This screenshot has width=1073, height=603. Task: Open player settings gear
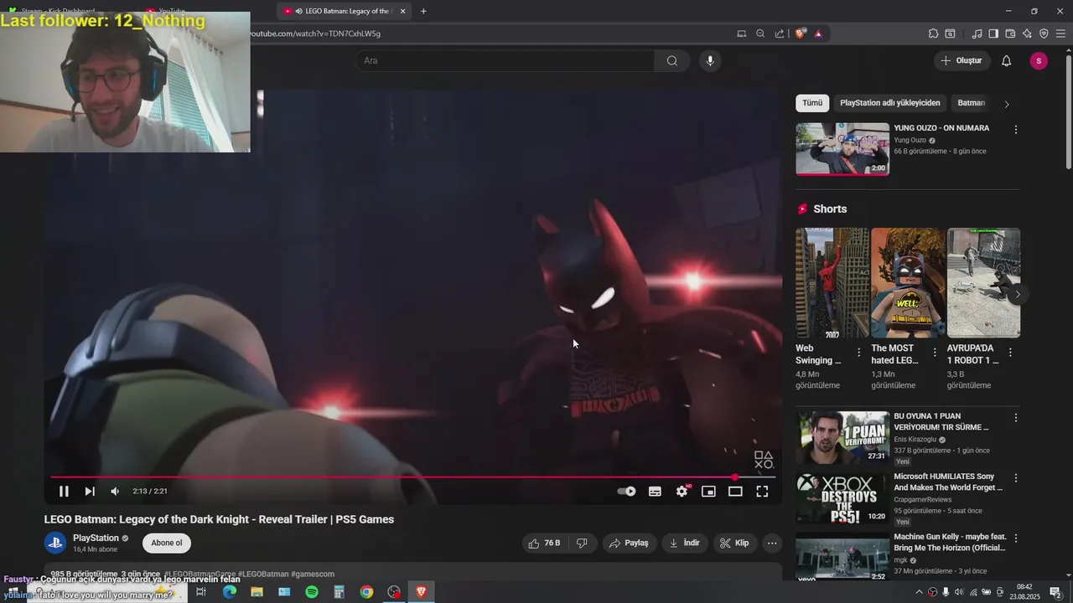682,492
